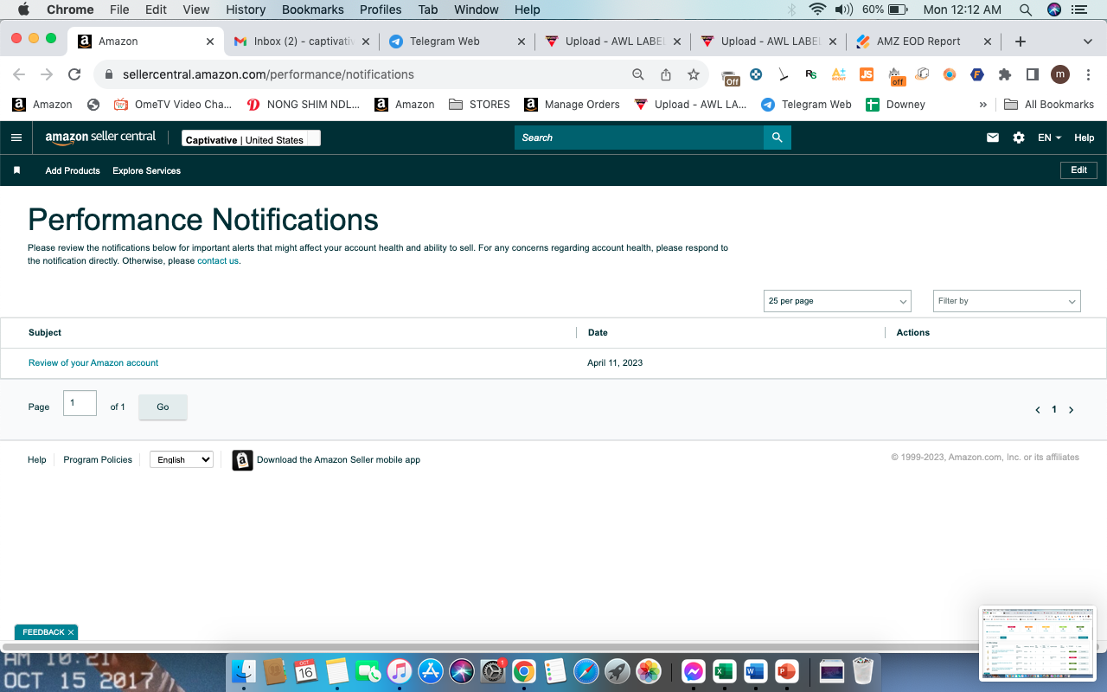
Task: Click the share icon in the address bar
Action: (x=666, y=74)
